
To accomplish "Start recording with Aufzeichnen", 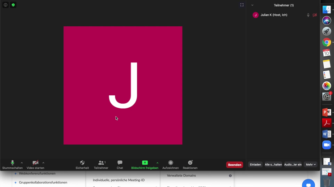I will tap(170, 163).
